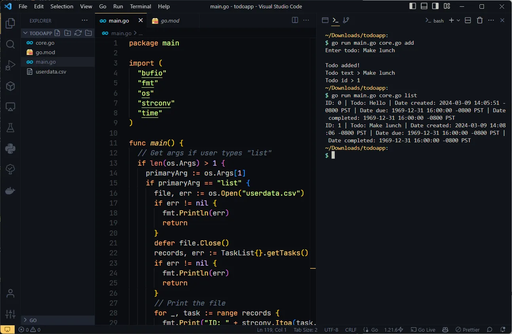512x334 pixels.
Task: Open the tree-shaped activity bar view
Action: (x=10, y=170)
